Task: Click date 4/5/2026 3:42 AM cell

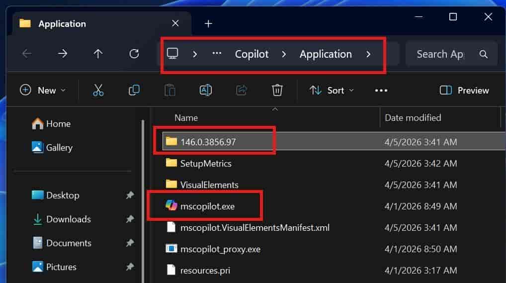Action: point(421,164)
